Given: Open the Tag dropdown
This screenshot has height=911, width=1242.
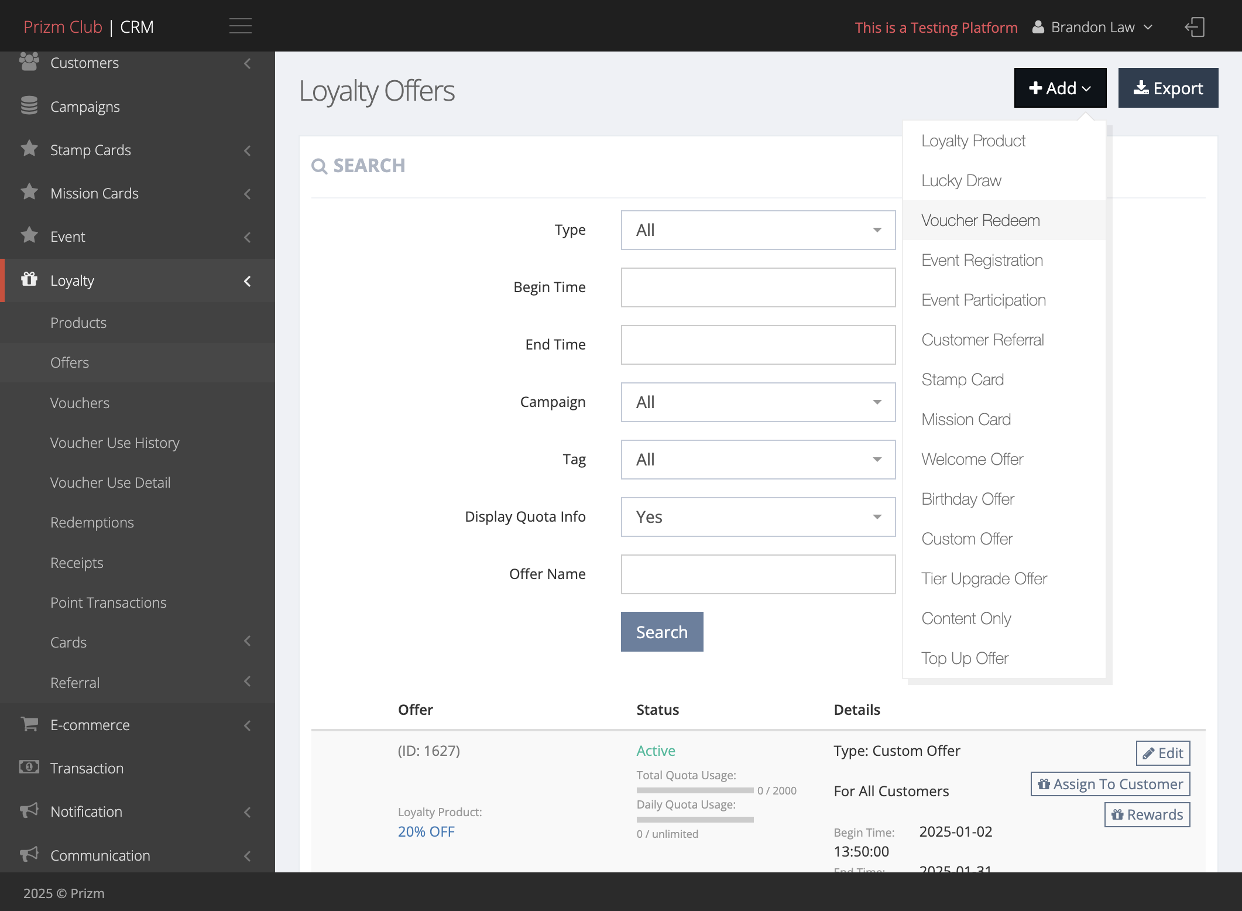Looking at the screenshot, I should point(758,460).
